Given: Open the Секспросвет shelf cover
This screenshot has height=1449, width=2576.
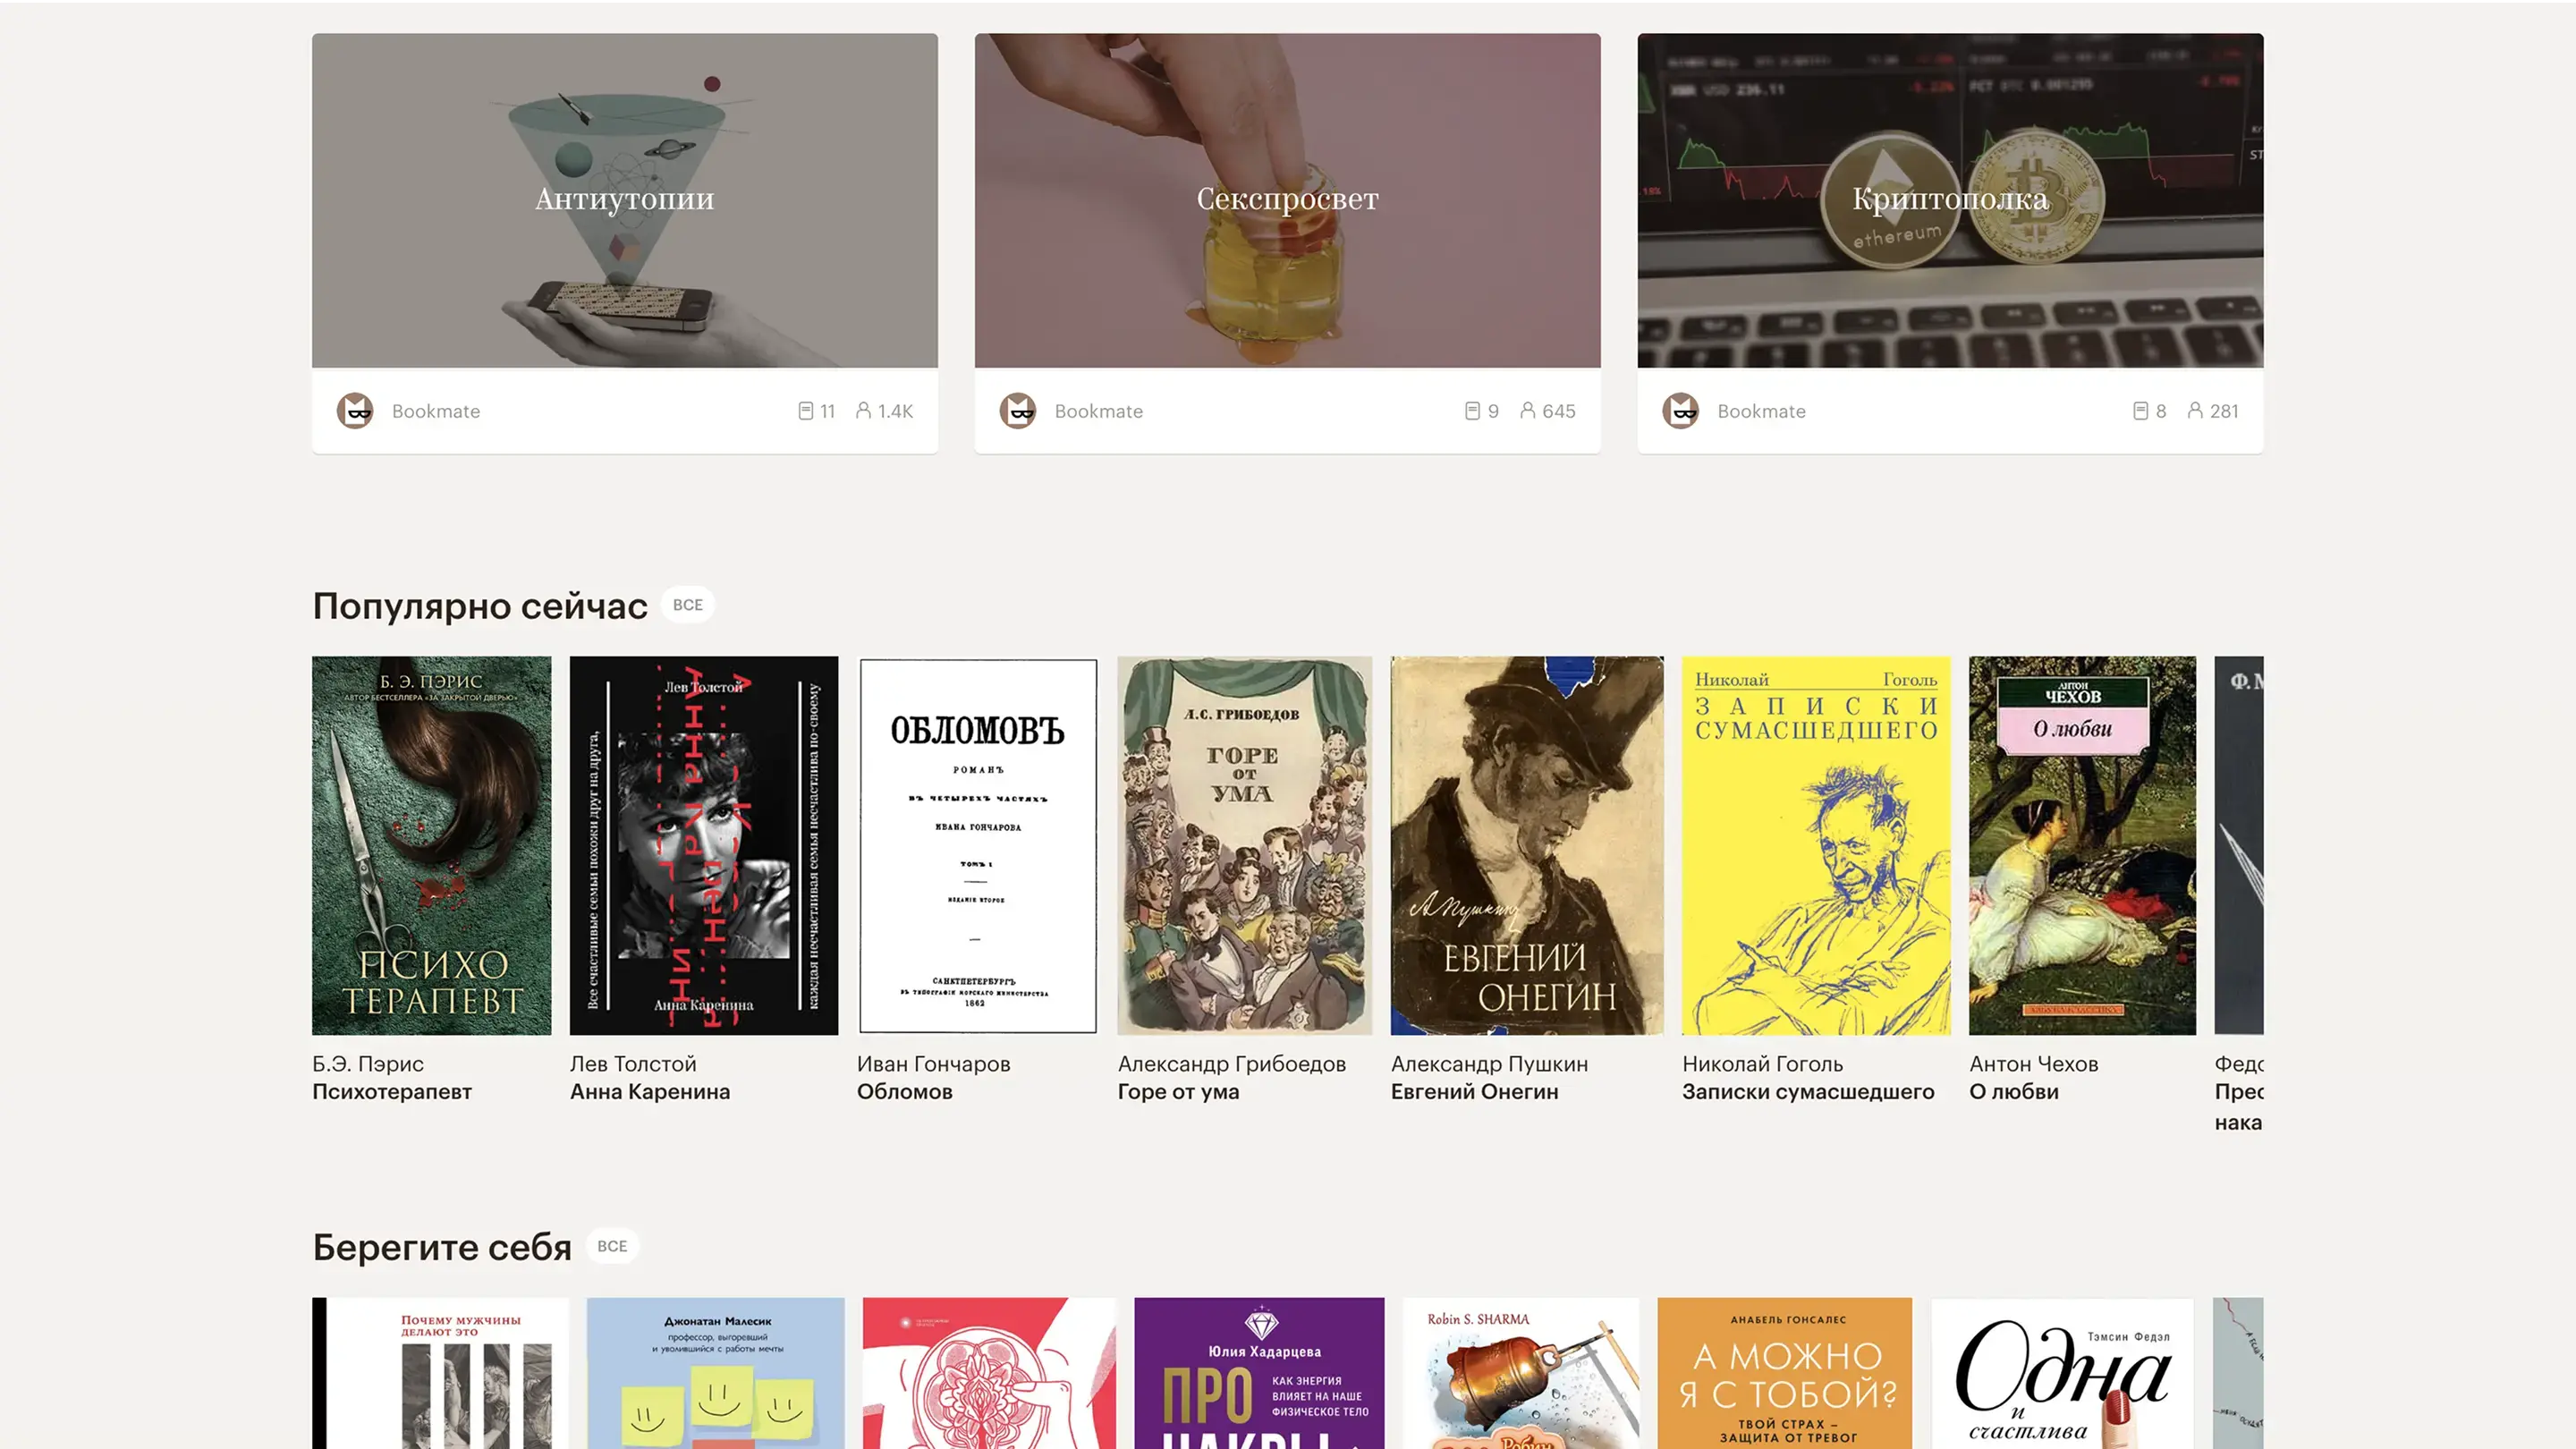Looking at the screenshot, I should (1288, 200).
